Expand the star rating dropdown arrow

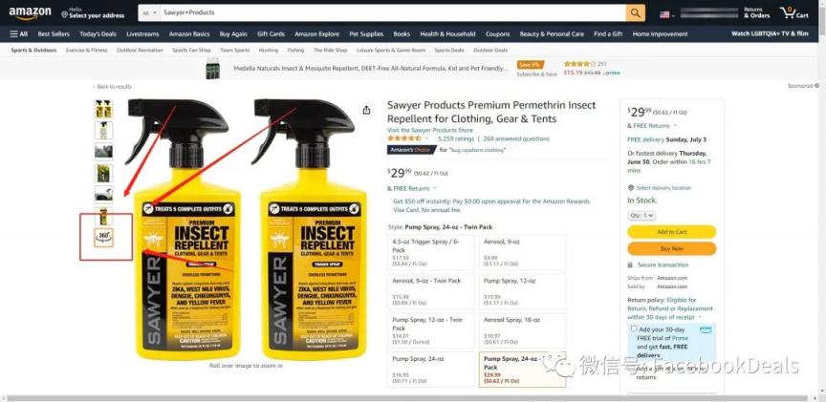tap(427, 139)
